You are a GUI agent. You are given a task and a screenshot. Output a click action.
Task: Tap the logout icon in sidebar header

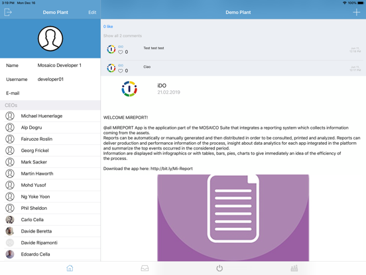8,12
